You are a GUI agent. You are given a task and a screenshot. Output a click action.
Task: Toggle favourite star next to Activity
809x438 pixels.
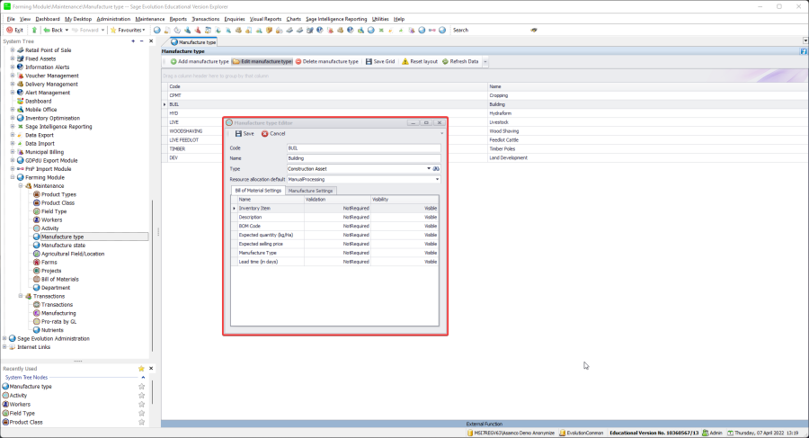click(x=141, y=395)
